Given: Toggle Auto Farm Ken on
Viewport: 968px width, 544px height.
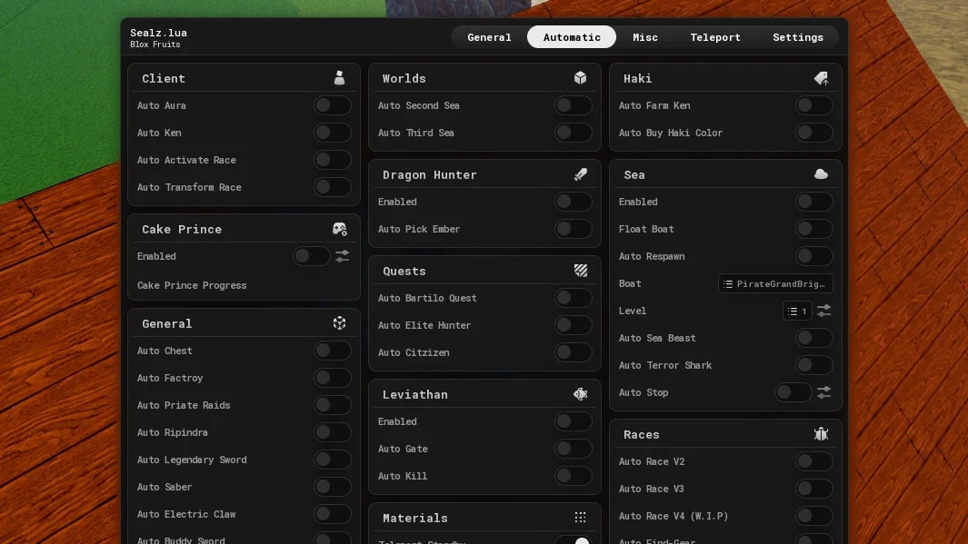Looking at the screenshot, I should (813, 105).
